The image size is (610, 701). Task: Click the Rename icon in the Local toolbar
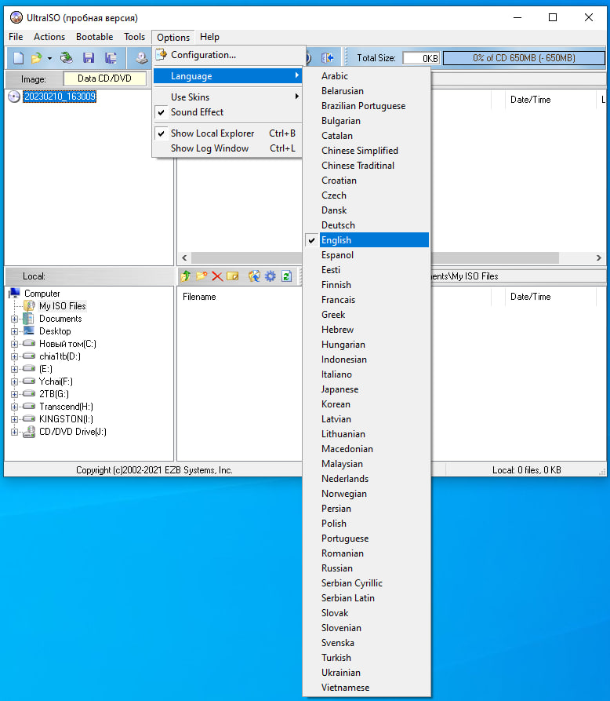(233, 276)
